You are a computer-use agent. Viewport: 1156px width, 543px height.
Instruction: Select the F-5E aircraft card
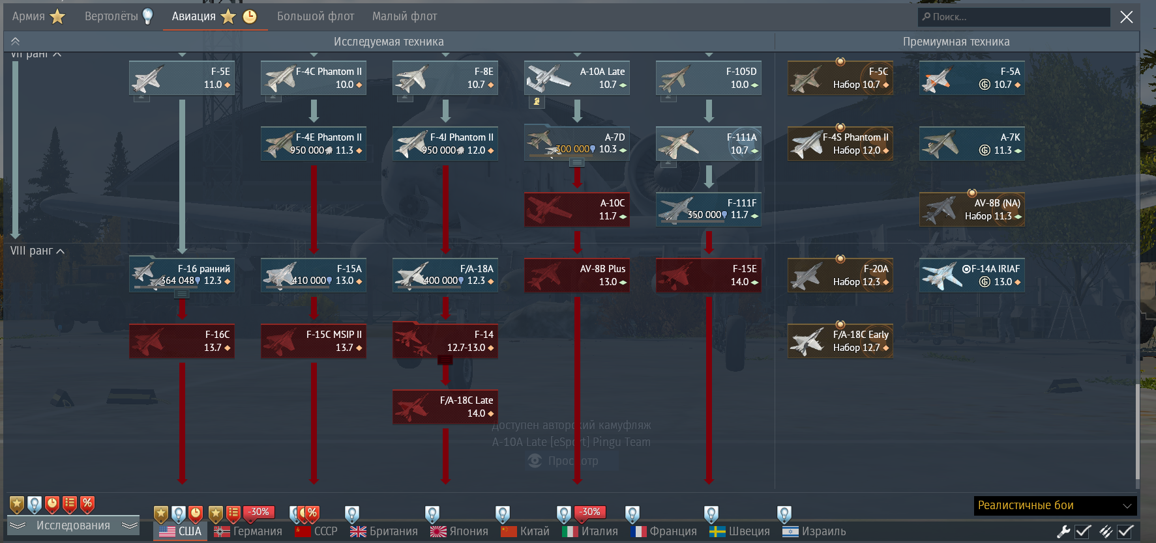[x=182, y=78]
